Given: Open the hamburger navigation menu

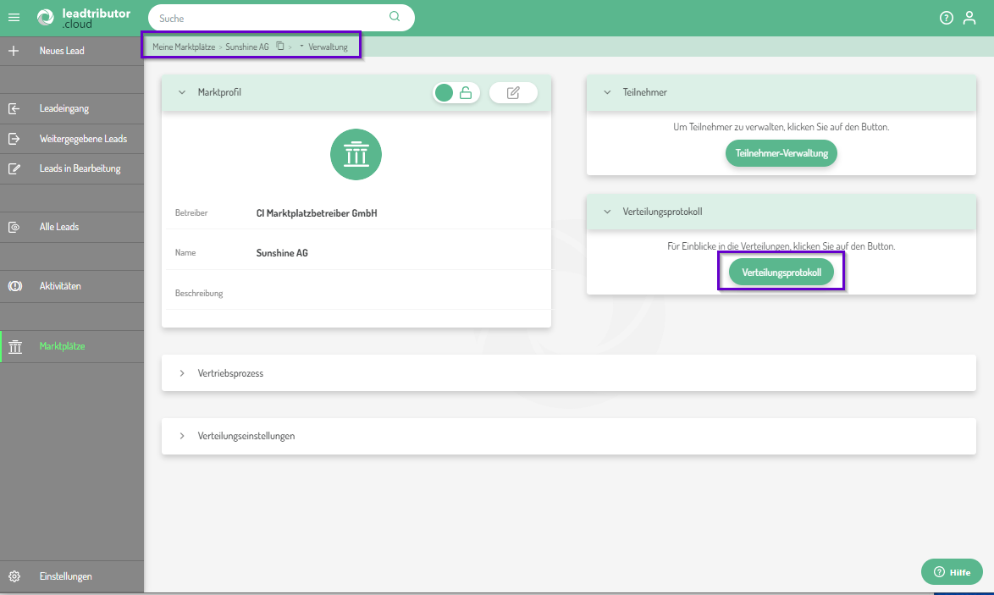Looking at the screenshot, I should tap(14, 18).
